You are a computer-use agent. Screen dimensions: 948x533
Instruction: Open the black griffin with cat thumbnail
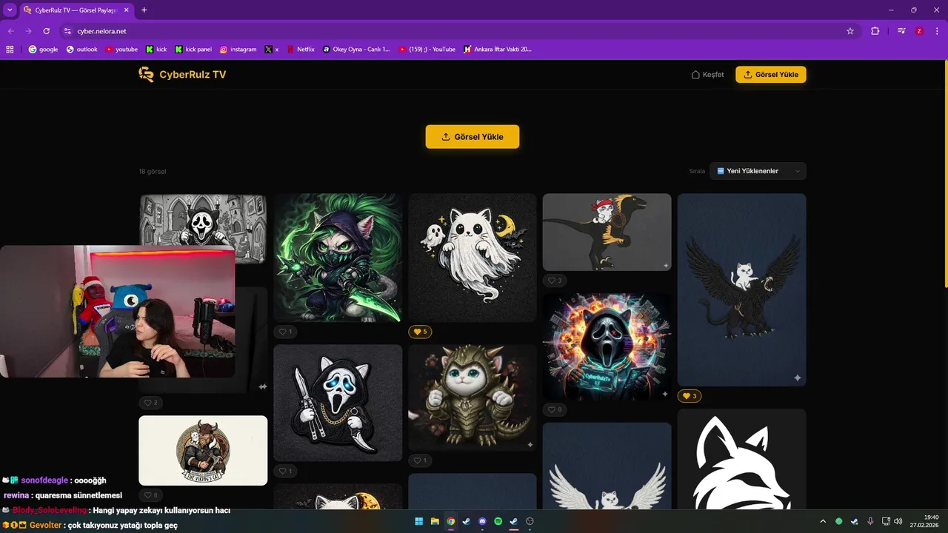tap(742, 290)
